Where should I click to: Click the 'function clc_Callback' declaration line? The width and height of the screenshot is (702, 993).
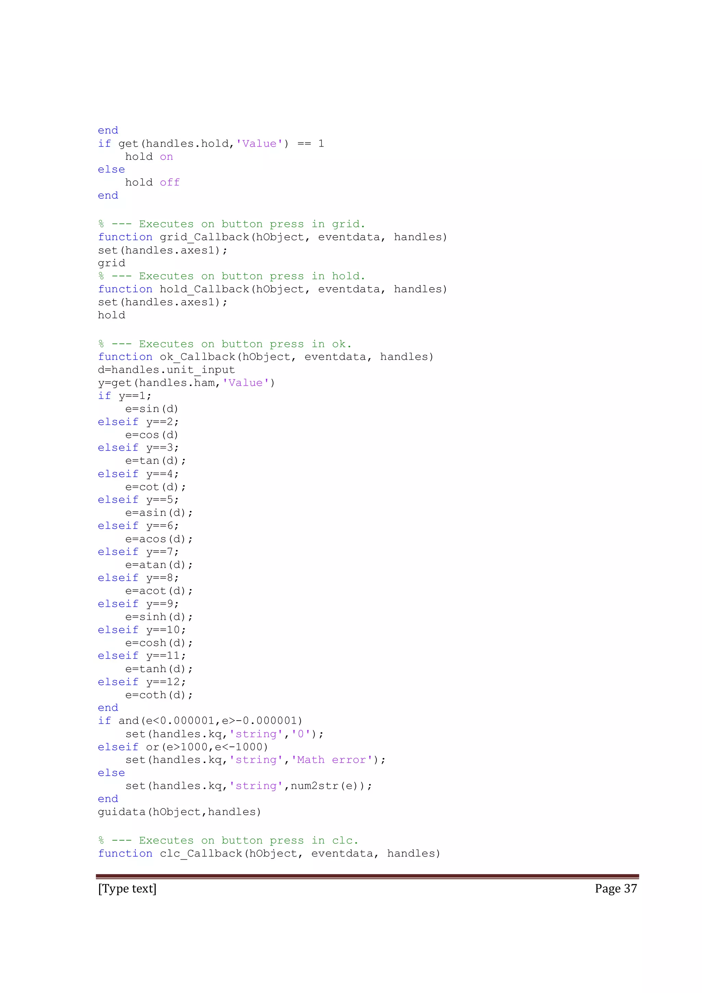point(269,853)
